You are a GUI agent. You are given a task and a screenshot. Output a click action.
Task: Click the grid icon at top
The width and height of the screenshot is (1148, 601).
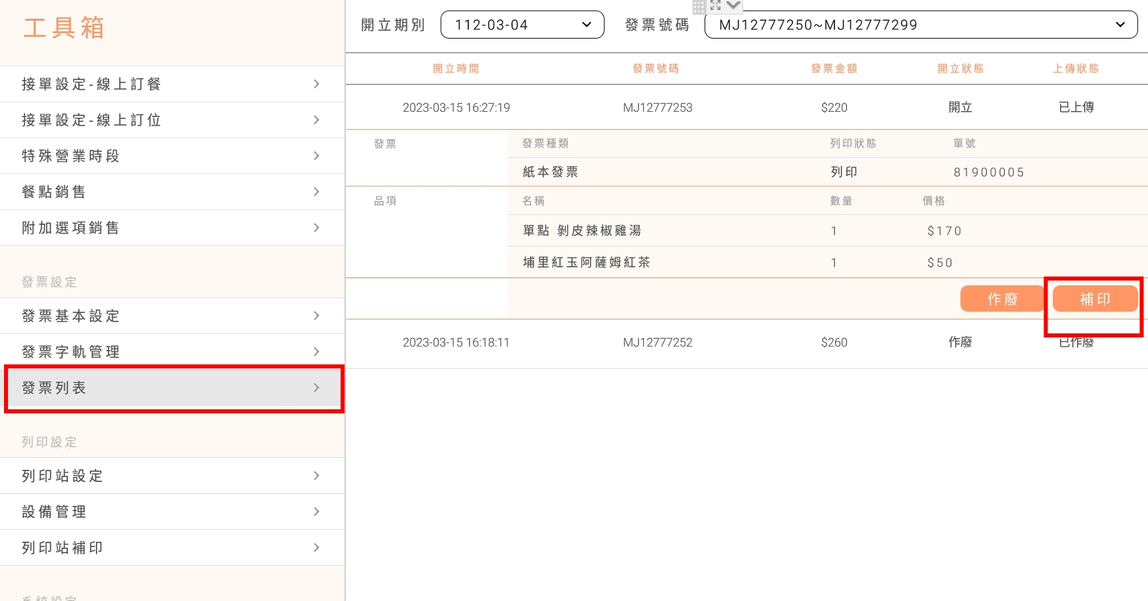pos(699,7)
